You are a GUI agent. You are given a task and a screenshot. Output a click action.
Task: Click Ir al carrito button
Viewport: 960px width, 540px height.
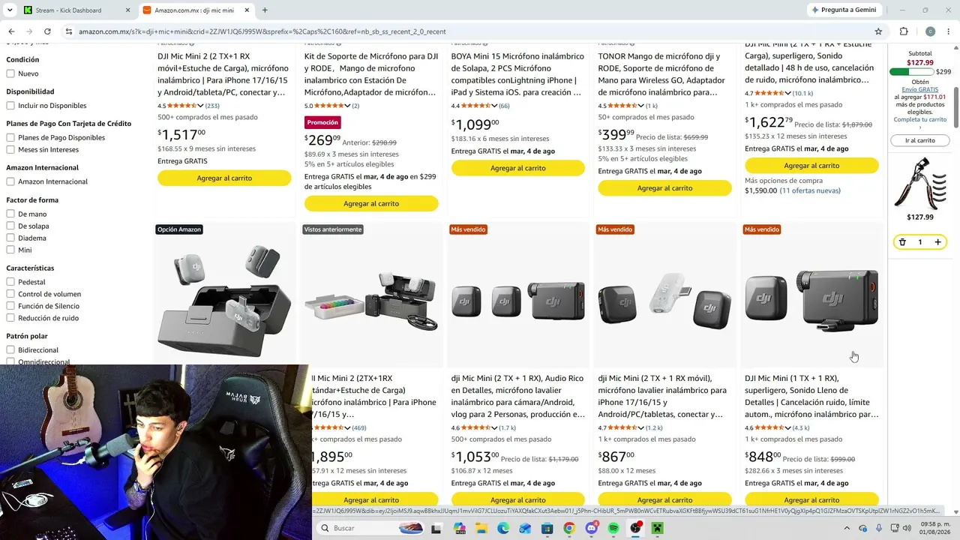coord(920,140)
